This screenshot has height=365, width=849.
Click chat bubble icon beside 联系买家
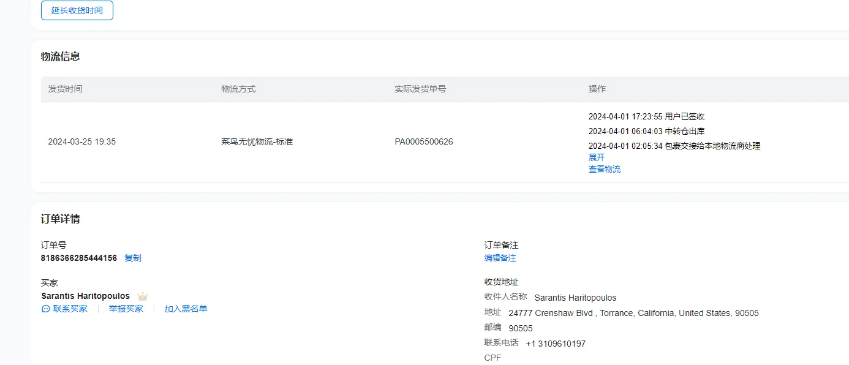[x=46, y=309]
